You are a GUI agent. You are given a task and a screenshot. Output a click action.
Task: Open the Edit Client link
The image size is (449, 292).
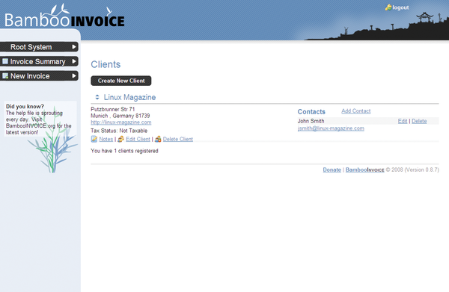pyautogui.click(x=138, y=139)
